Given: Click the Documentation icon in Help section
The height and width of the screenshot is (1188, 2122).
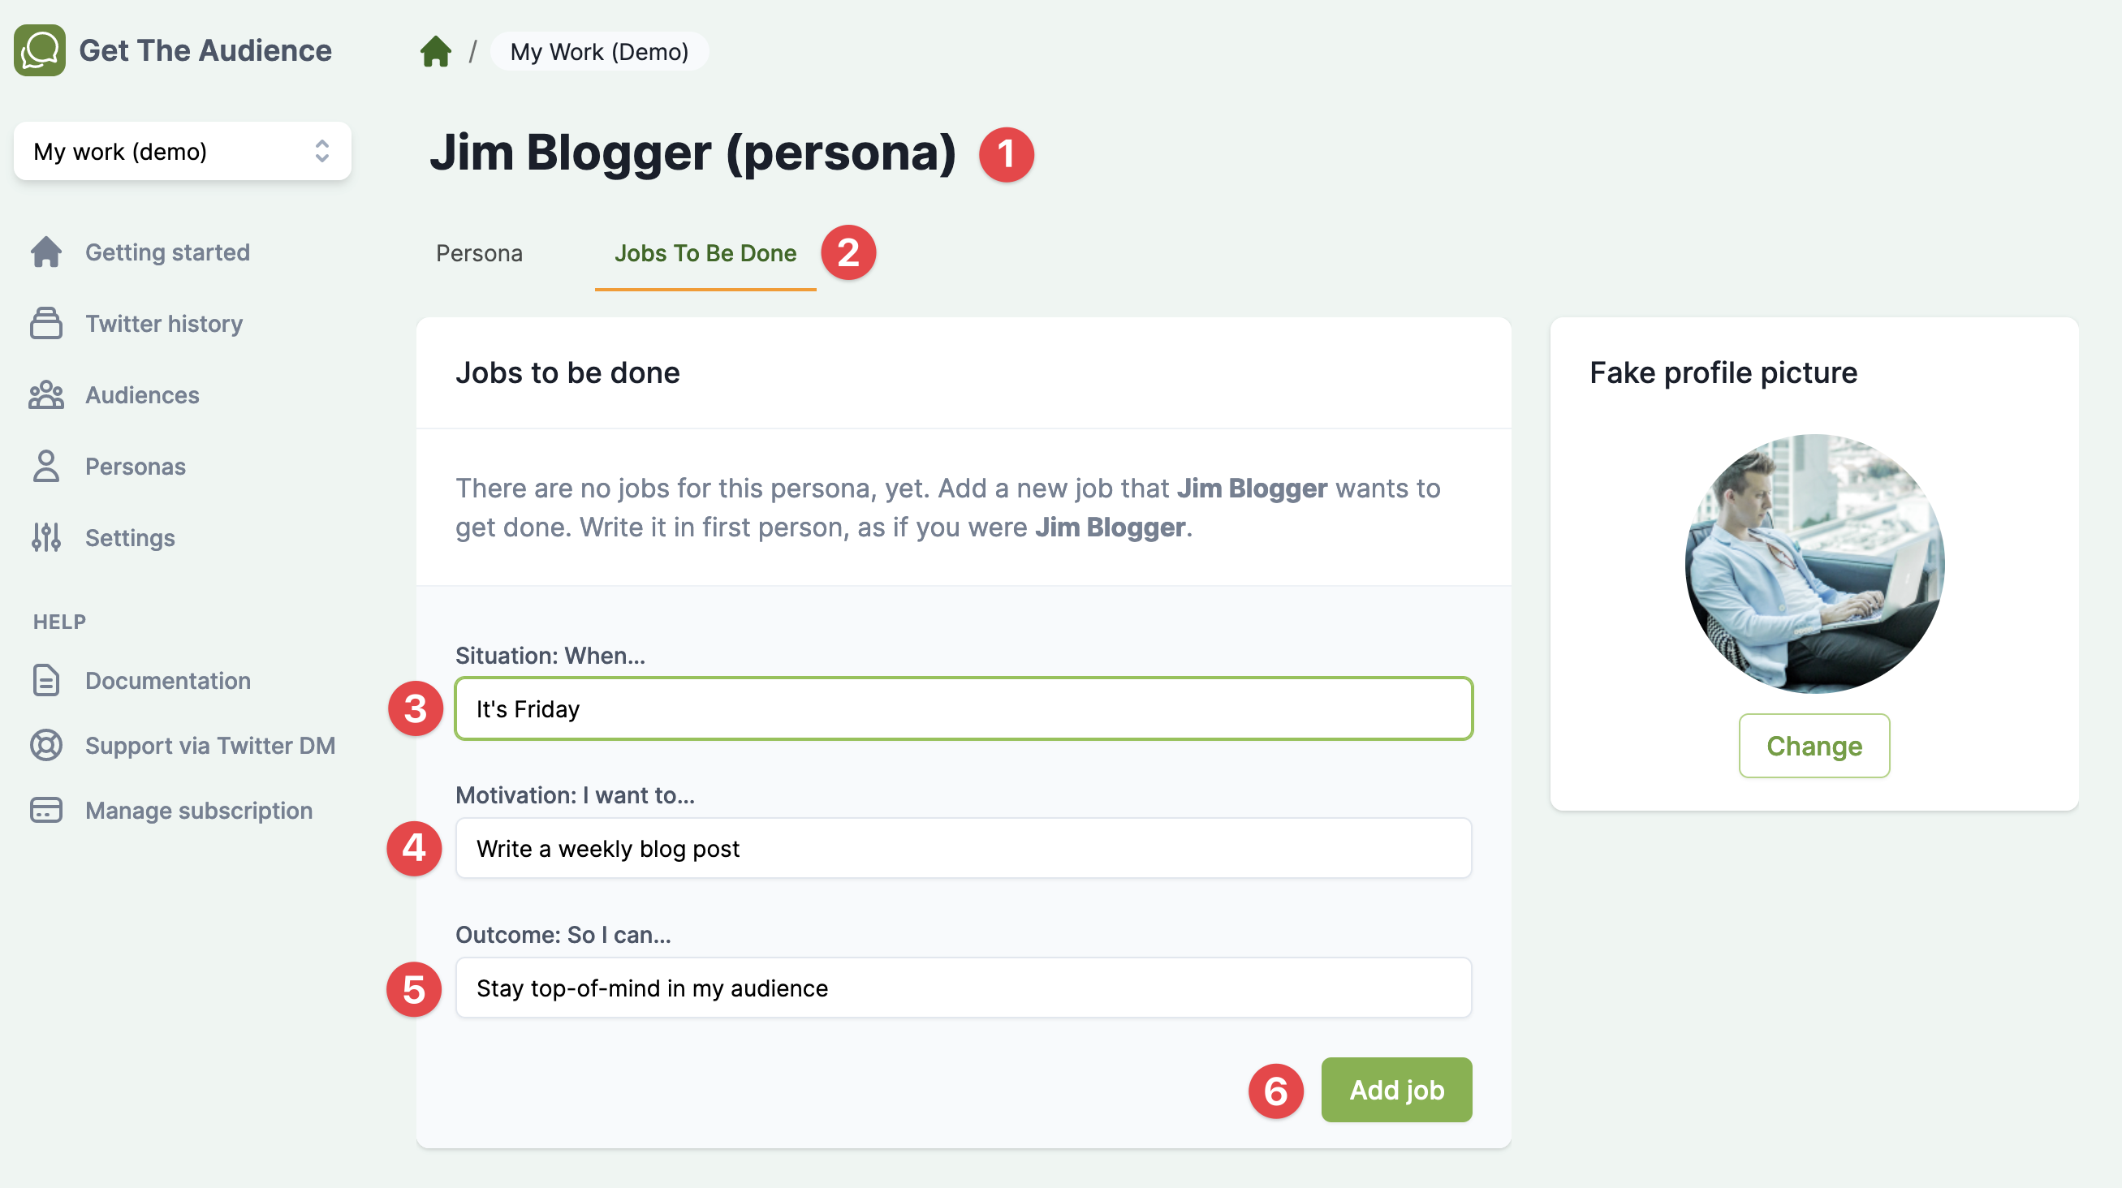Looking at the screenshot, I should point(45,679).
